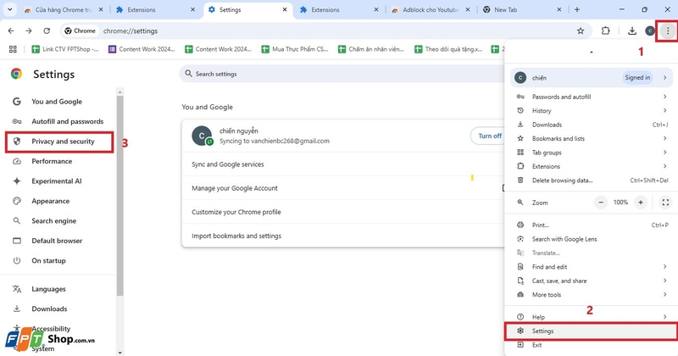Choose Exit in the Chrome menu
This screenshot has height=356, width=678.
(591, 345)
